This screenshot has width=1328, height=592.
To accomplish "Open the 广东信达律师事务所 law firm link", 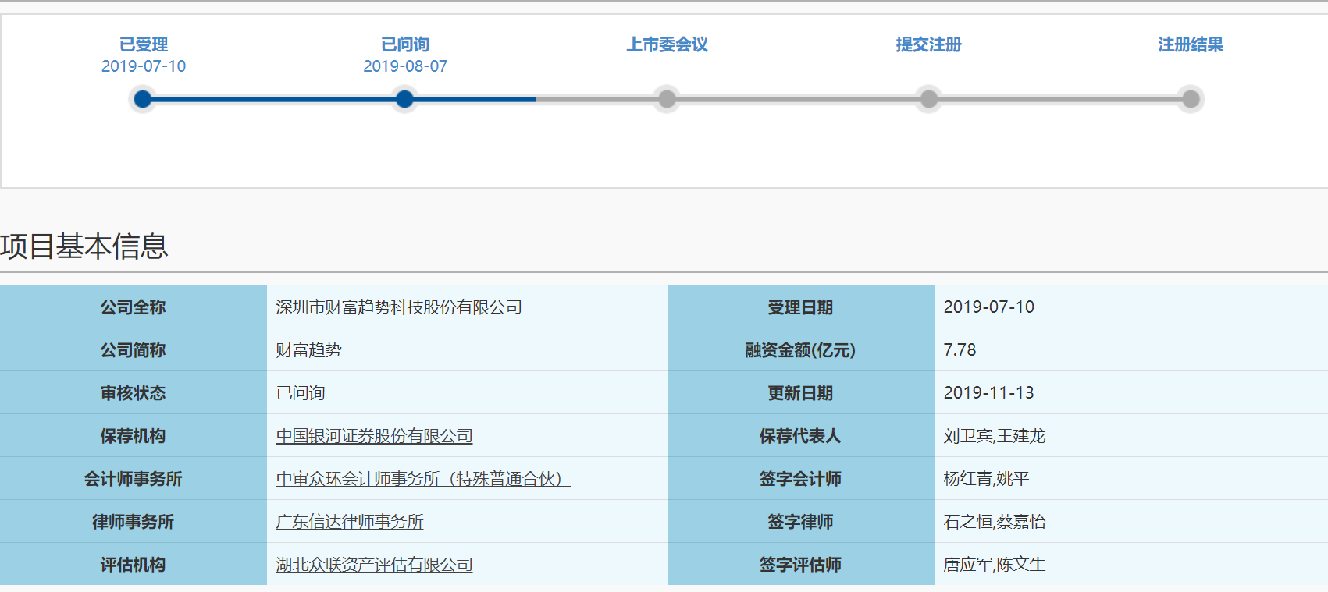I will (350, 522).
